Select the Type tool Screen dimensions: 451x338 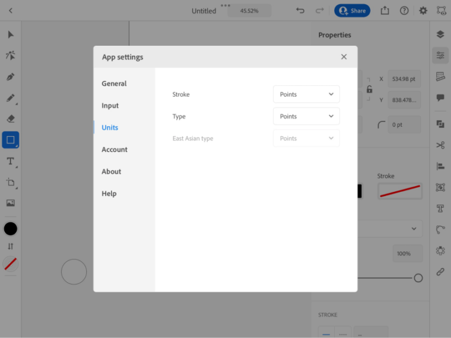(x=11, y=161)
